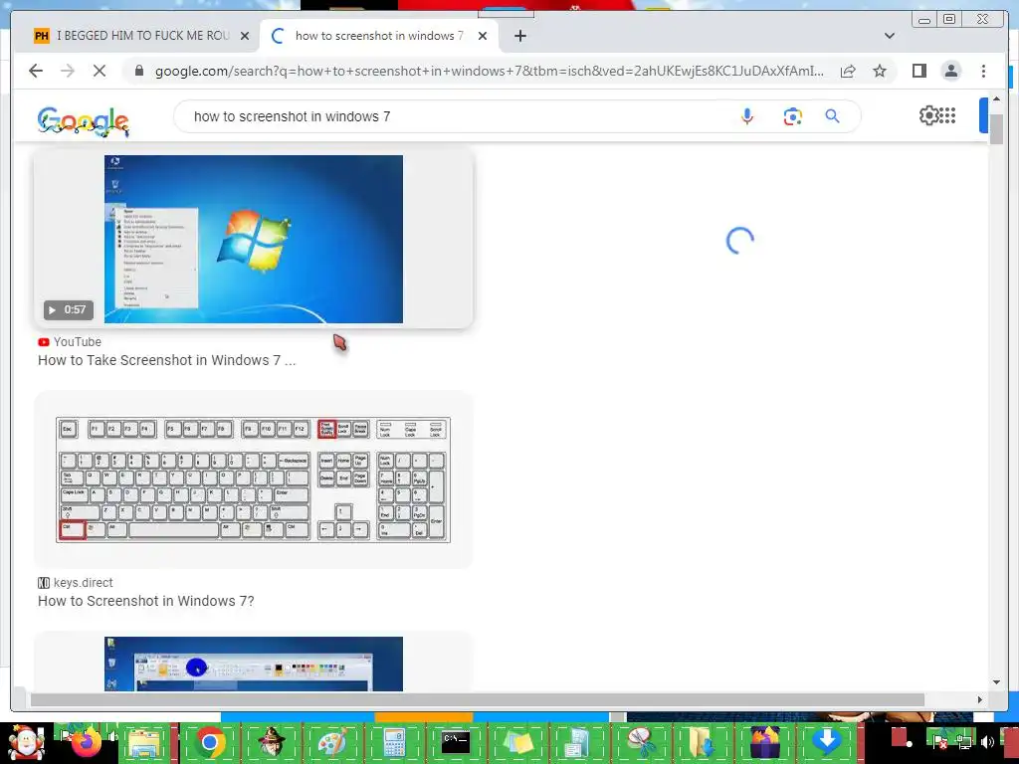Bookmark this page with the star

coord(880,71)
